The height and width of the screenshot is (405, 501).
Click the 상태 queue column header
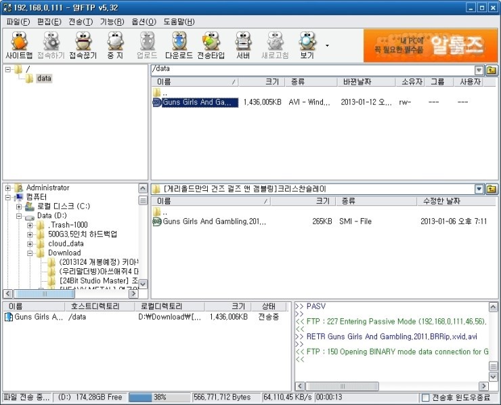[269, 307]
